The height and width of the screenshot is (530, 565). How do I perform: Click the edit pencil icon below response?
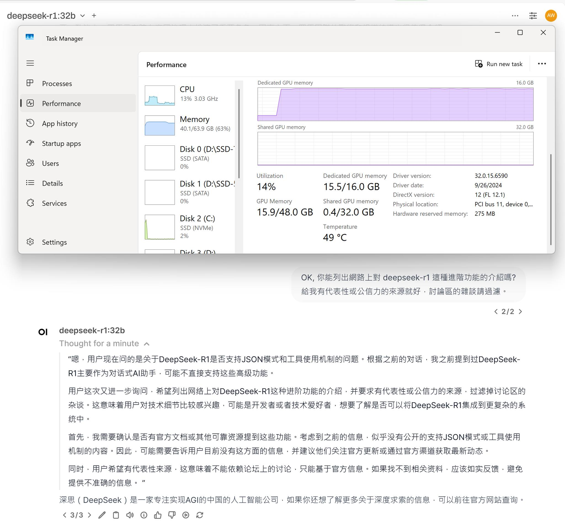point(102,515)
